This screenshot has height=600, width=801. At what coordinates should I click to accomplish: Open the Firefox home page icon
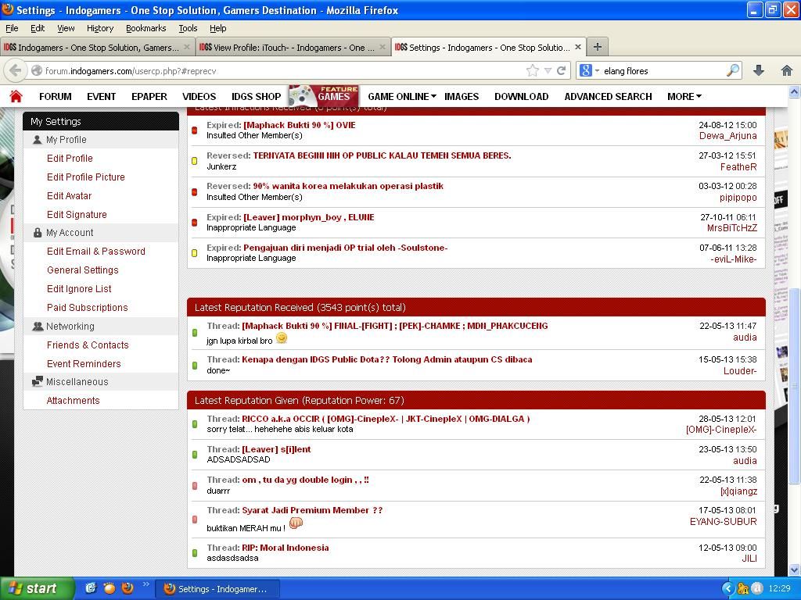(787, 70)
